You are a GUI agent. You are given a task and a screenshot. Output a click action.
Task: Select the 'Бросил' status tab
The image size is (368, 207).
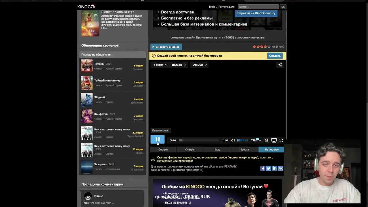(245, 149)
